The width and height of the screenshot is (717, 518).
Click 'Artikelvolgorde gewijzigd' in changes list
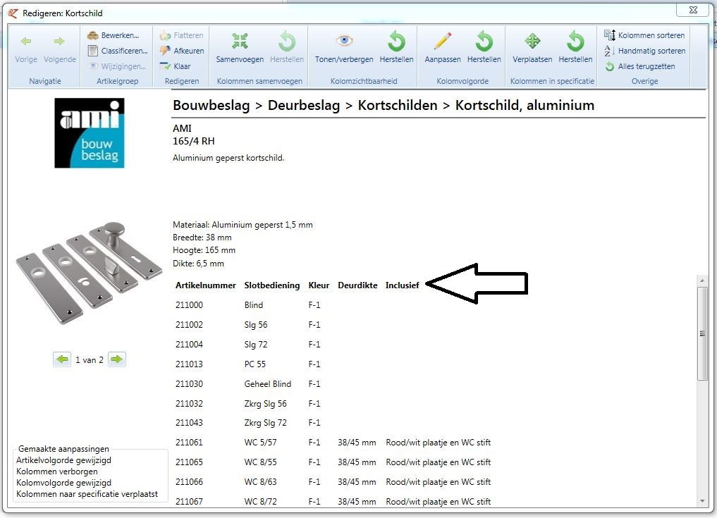pyautogui.click(x=63, y=460)
